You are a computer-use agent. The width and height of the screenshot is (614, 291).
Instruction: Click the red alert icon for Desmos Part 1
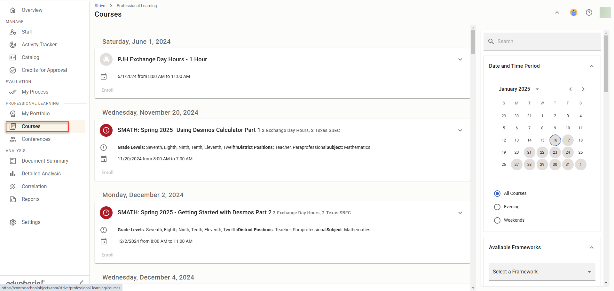(x=106, y=130)
